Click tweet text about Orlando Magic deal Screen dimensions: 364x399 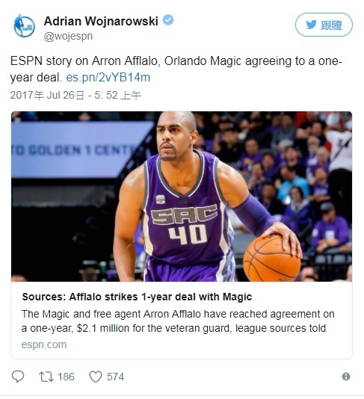tap(176, 69)
